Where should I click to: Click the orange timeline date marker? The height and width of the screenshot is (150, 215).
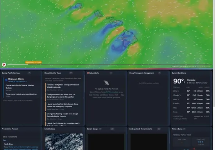point(33,63)
